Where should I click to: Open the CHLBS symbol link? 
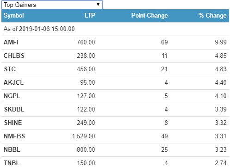(14, 56)
